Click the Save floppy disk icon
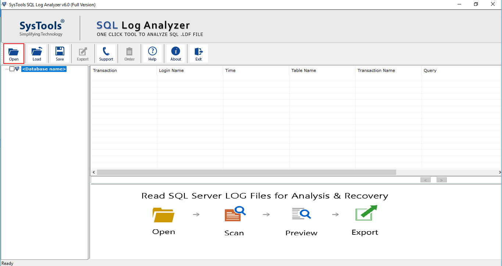This screenshot has height=266, width=502. coord(60,54)
